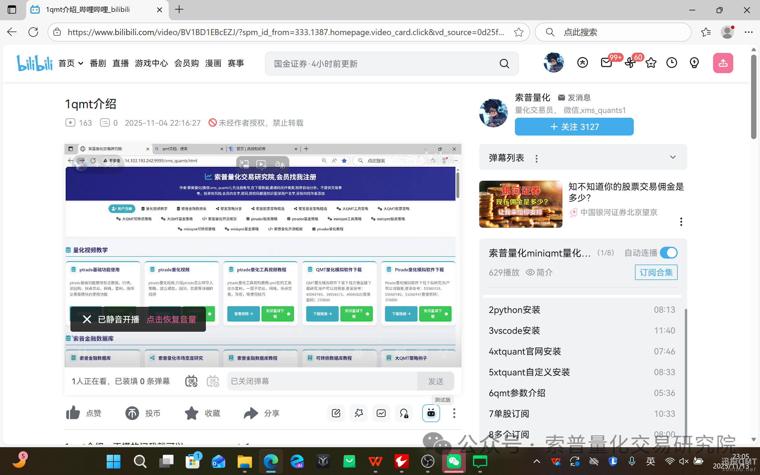
Task: Open the 弹幕列表 more options menu
Action: (x=537, y=159)
